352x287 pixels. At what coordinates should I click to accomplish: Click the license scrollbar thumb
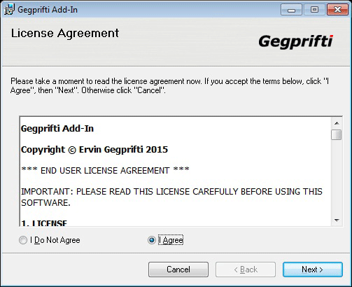click(337, 134)
